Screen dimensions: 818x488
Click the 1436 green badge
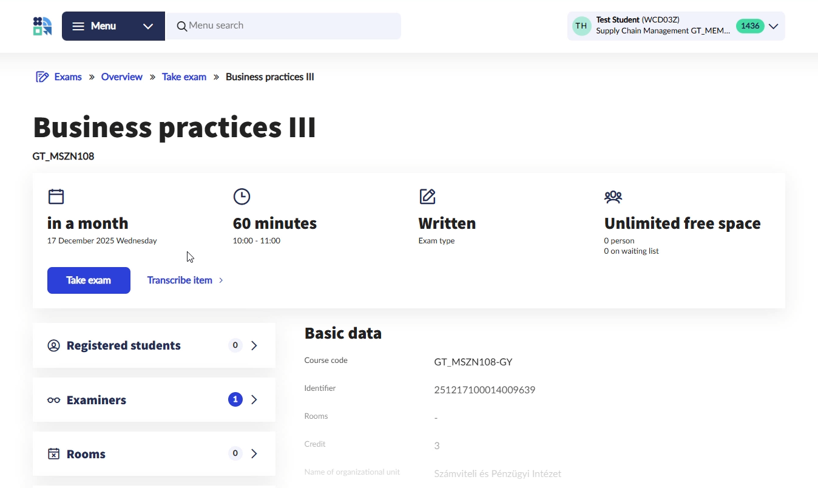(750, 26)
